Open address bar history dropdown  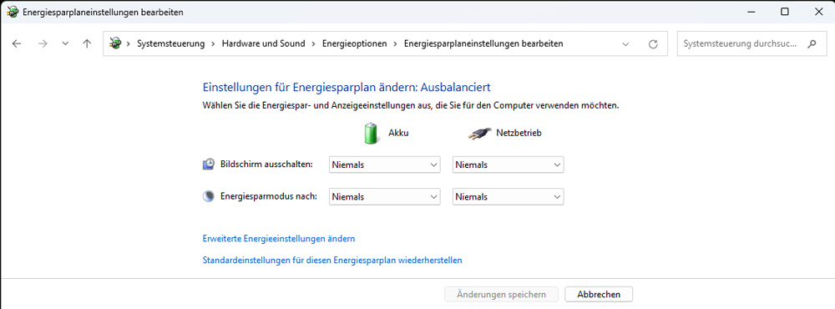pyautogui.click(x=625, y=44)
